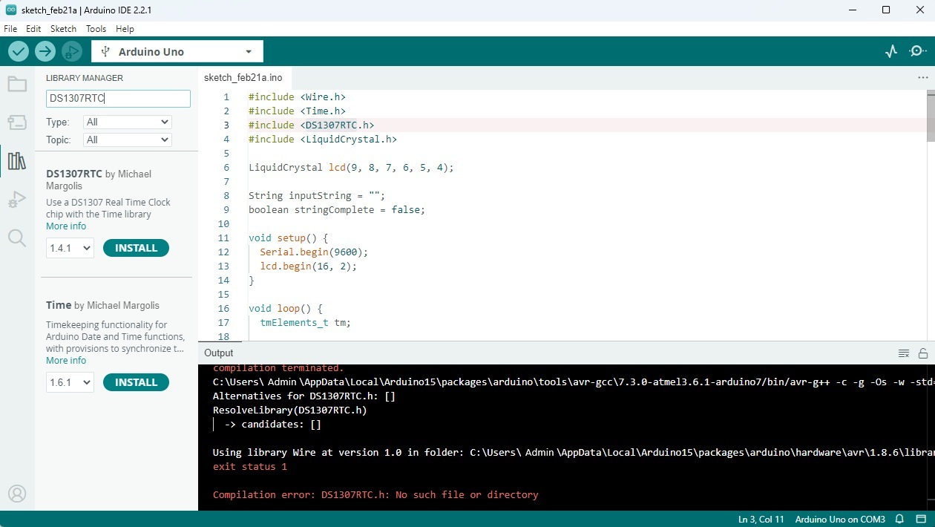
Task: Select DS1307RTC version 1.4.1 dropdown
Action: 70,248
